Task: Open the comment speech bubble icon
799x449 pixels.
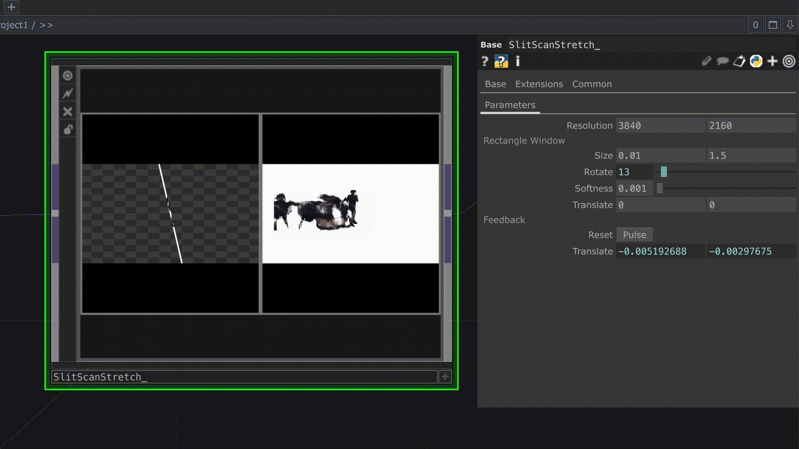Action: click(x=722, y=61)
